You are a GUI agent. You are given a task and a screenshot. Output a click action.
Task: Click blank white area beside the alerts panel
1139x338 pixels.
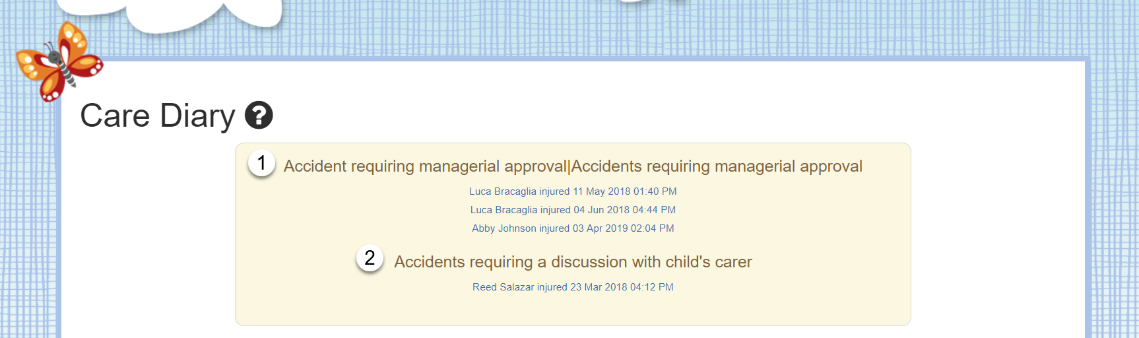[x=996, y=231]
